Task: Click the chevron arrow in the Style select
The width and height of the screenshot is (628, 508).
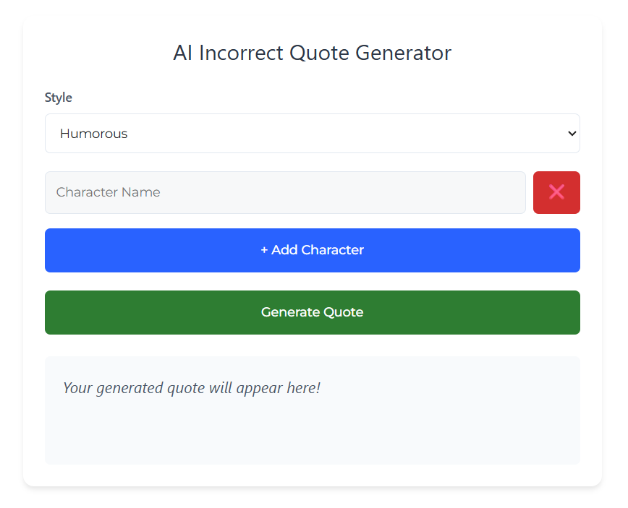Action: pos(572,133)
